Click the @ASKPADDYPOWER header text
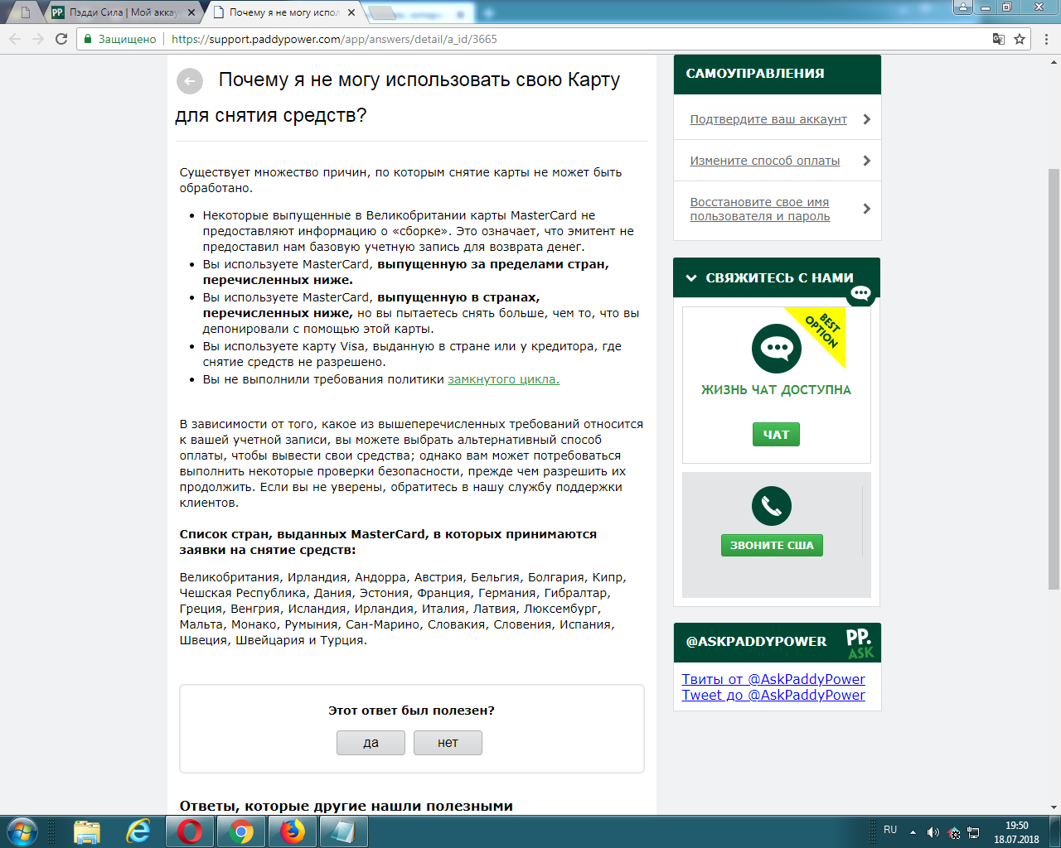The image size is (1061, 848). [x=756, y=642]
